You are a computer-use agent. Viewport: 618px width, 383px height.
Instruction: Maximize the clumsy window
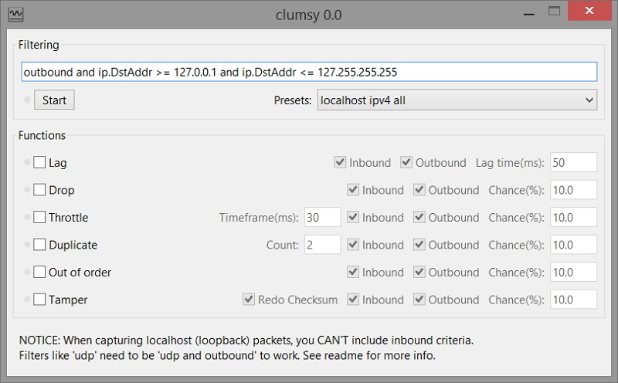pos(554,11)
